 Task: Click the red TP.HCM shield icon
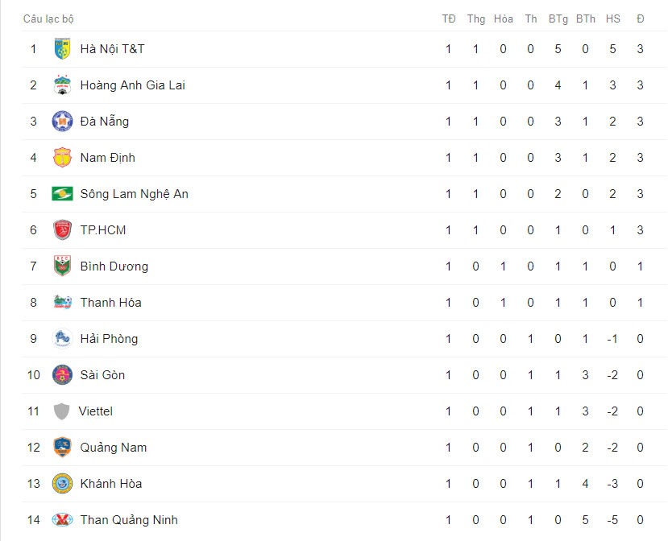pos(62,230)
